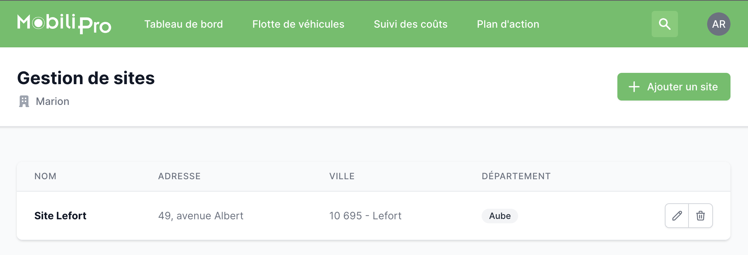Open the AR user avatar menu
Image resolution: width=748 pixels, height=255 pixels.
[x=718, y=24]
